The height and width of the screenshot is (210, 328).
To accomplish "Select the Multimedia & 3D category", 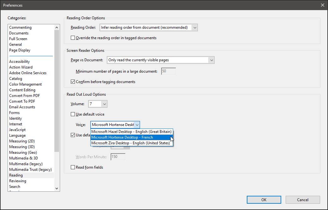I will click(23, 158).
